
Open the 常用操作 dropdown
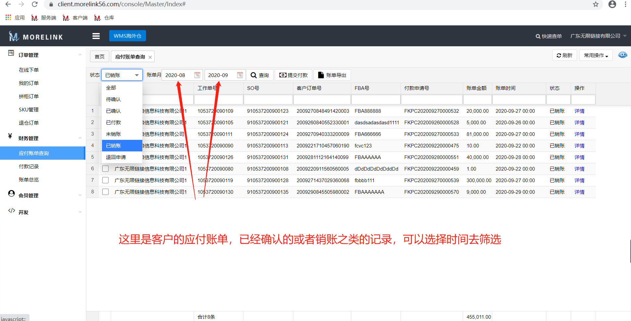click(596, 55)
